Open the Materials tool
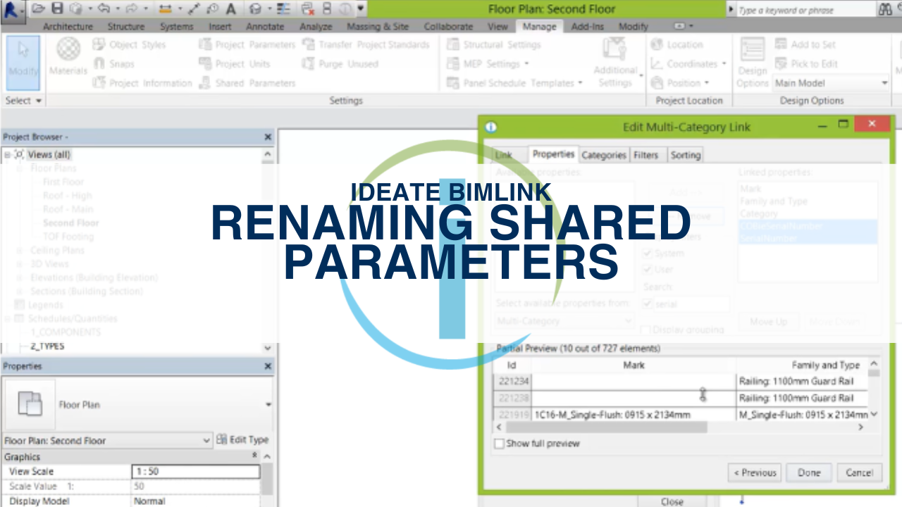 [x=68, y=56]
